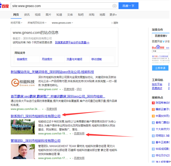Image resolution: width=171 pixels, height=166 pixels.
Task: Switch to the 视频 tab
Action: tap(38, 15)
